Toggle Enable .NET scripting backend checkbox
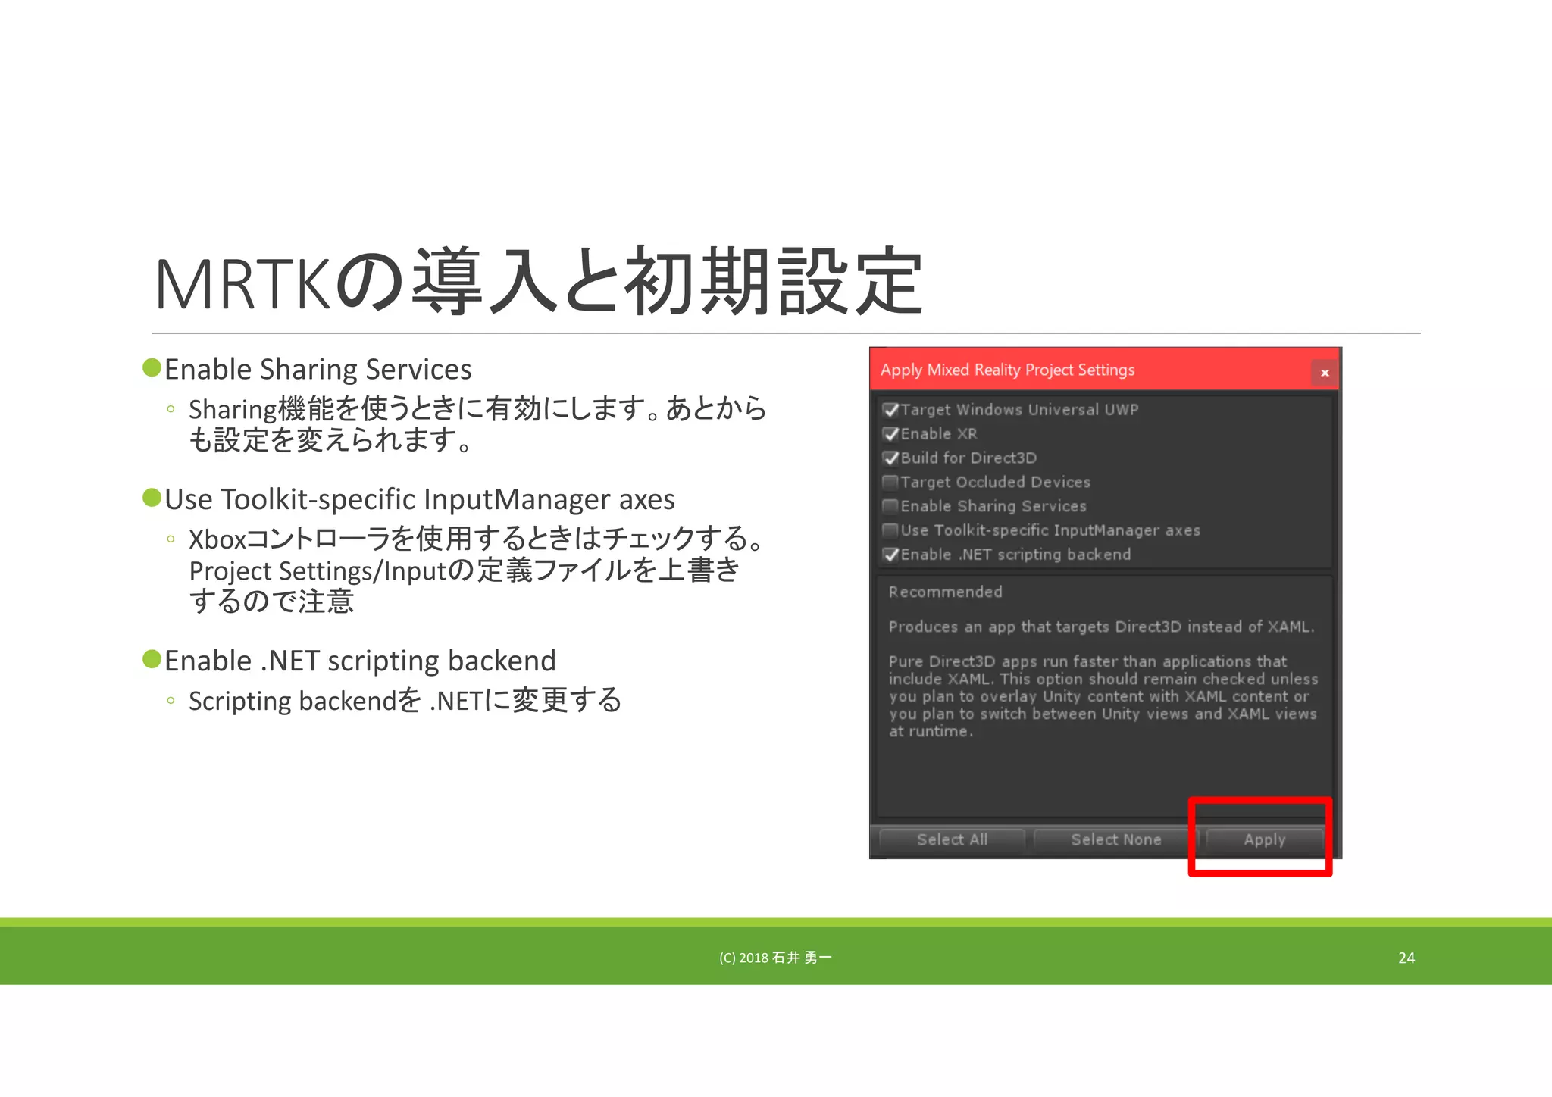 tap(890, 555)
